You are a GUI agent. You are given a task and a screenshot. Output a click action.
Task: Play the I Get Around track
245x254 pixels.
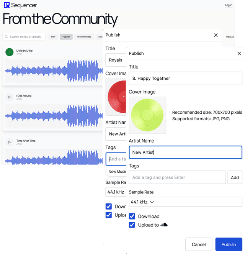click(x=10, y=97)
